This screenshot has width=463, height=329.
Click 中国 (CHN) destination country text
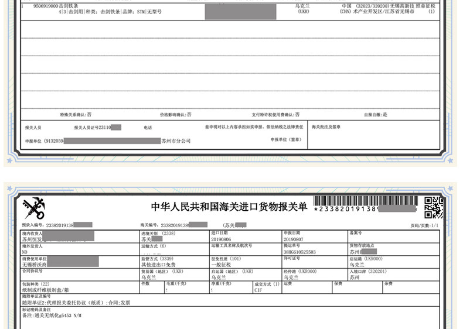click(x=346, y=9)
